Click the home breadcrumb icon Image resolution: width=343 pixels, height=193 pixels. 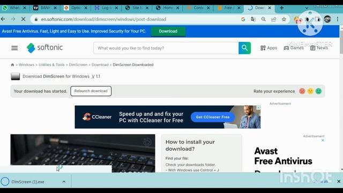click(12, 65)
